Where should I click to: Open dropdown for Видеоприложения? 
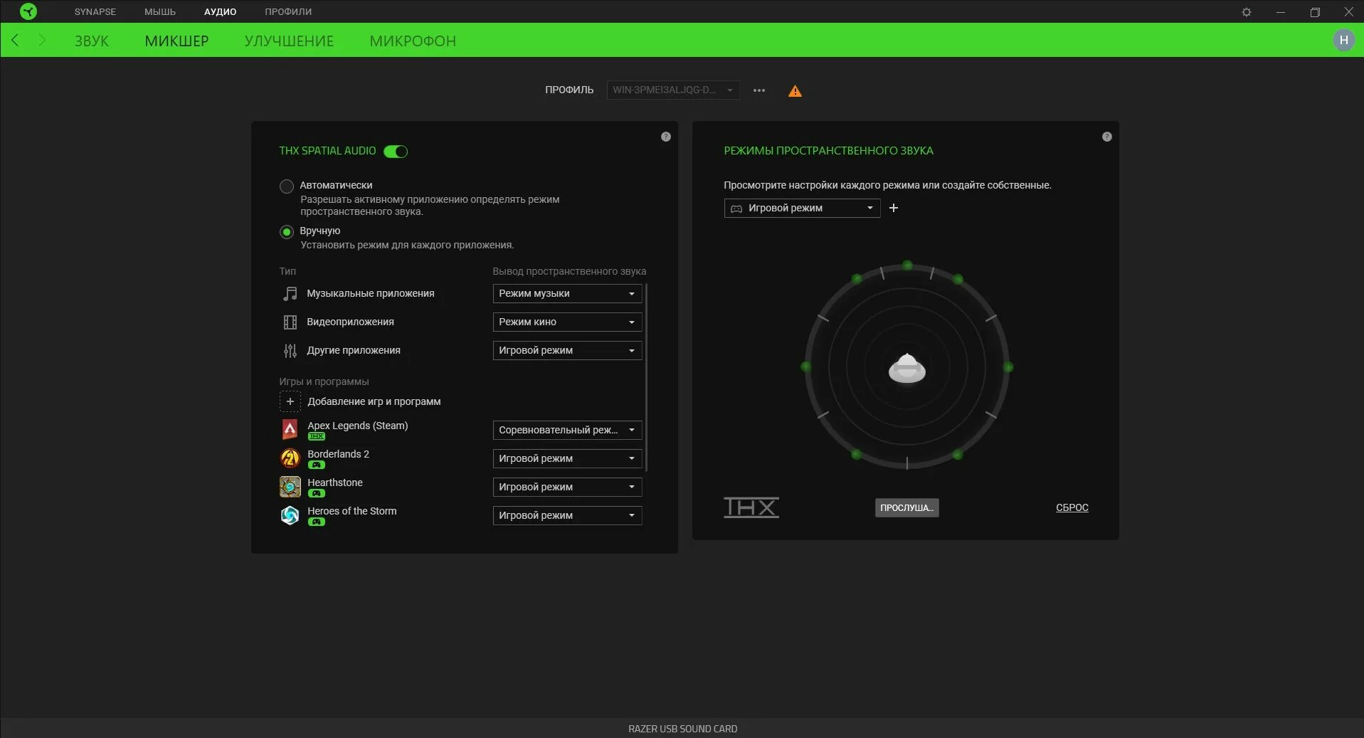click(x=567, y=322)
